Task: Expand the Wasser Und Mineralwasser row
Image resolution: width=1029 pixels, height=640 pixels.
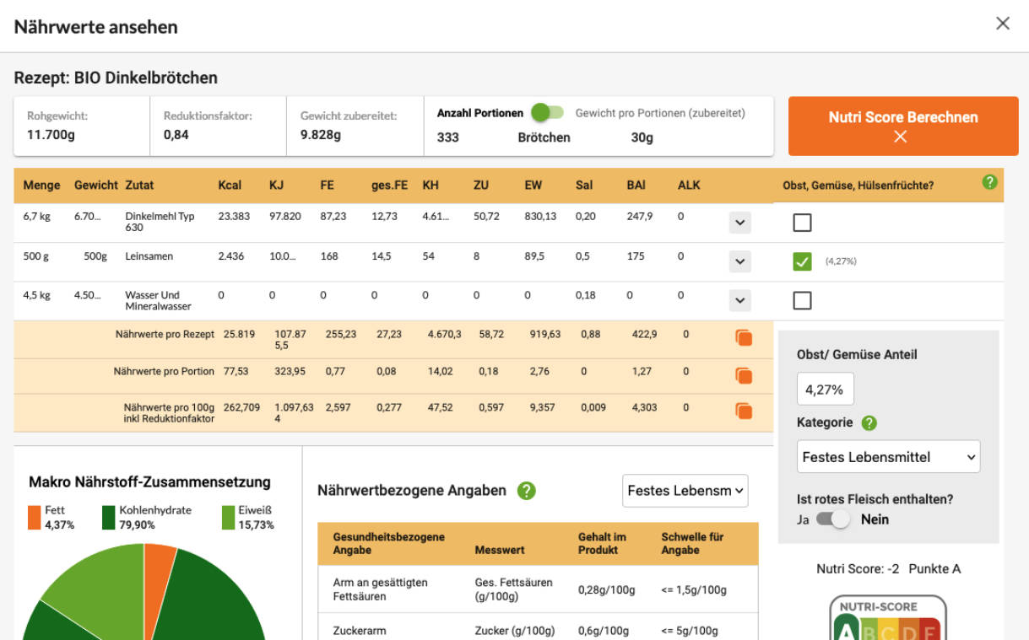Action: coord(739,300)
